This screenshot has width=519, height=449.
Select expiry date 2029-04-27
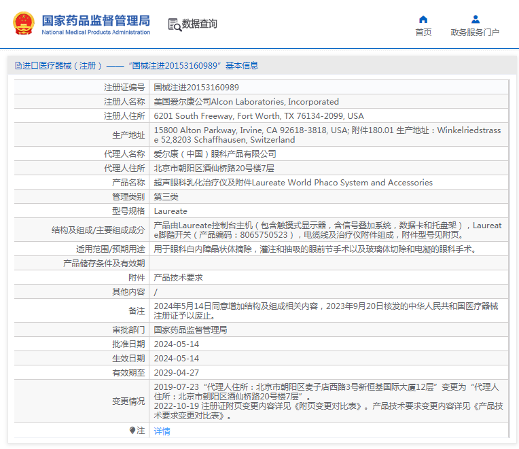[x=177, y=372]
